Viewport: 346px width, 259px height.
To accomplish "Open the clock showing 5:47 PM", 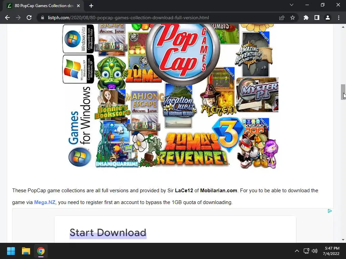I will click(332, 251).
